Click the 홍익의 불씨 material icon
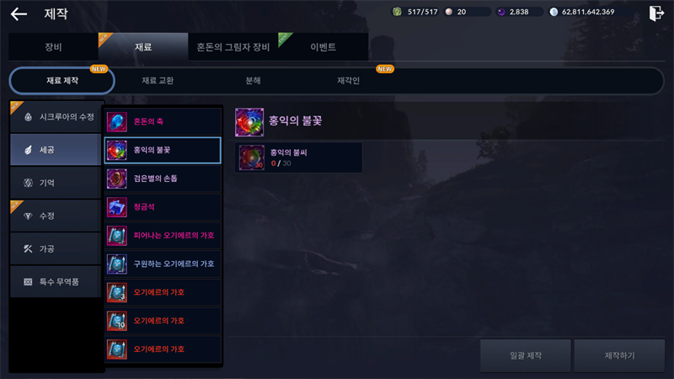 251,157
